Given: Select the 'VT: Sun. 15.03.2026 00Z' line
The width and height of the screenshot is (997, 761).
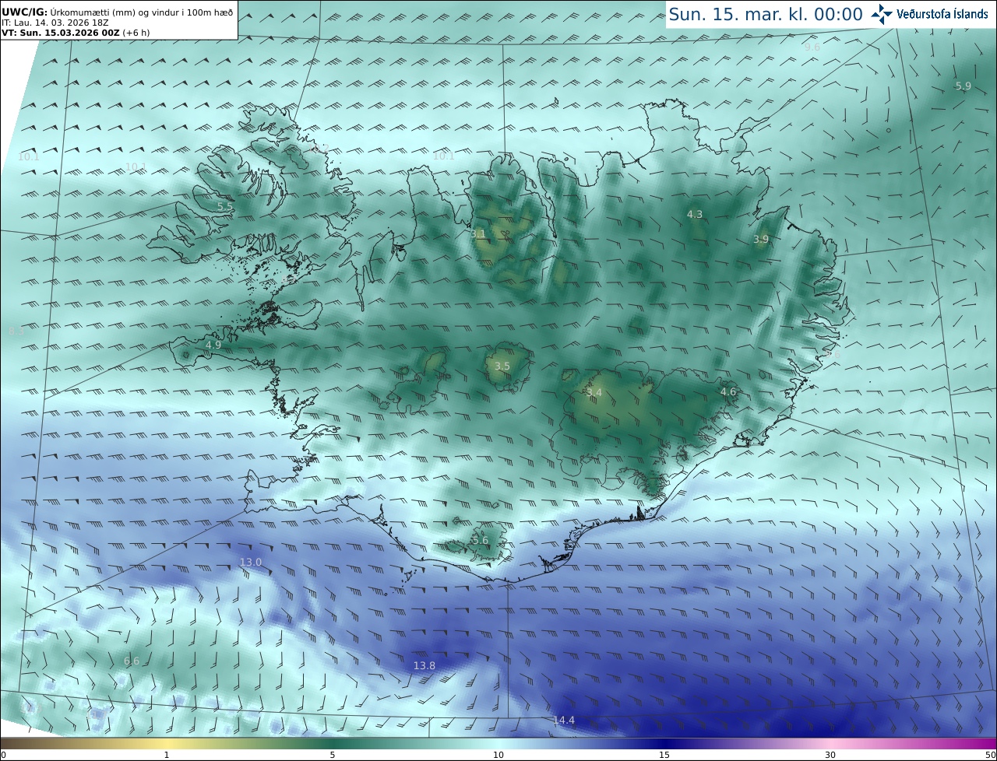Looking at the screenshot, I should click(x=76, y=33).
